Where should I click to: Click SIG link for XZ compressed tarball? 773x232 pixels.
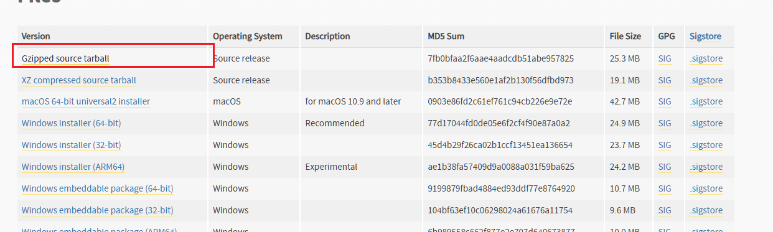pos(665,80)
